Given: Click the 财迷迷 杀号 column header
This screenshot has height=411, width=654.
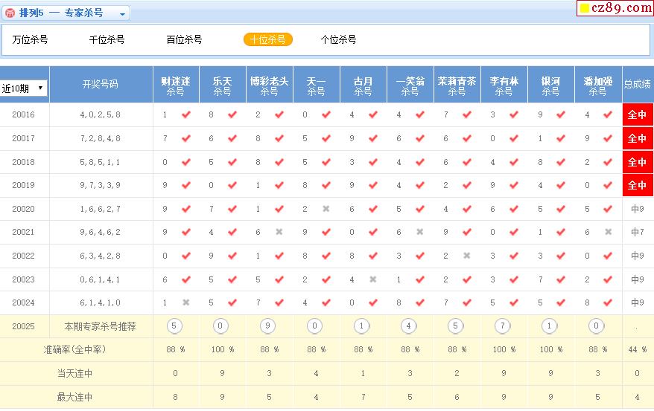Looking at the screenshot, I should pyautogui.click(x=175, y=85).
